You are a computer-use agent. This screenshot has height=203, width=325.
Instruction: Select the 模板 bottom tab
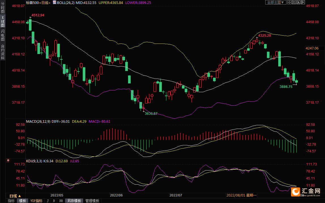point(23,201)
